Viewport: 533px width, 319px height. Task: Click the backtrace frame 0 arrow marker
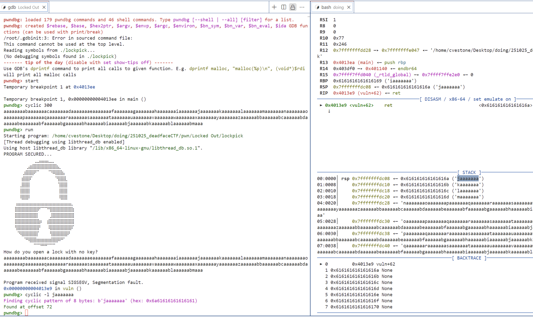click(x=321, y=264)
